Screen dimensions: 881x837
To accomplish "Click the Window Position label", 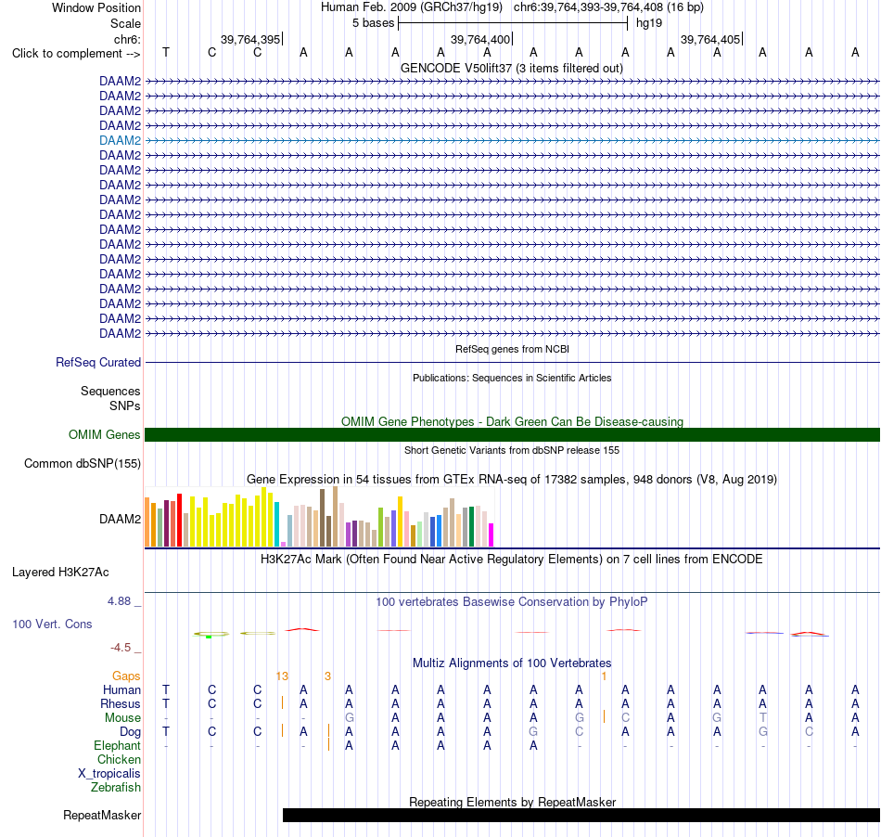I will [x=96, y=7].
